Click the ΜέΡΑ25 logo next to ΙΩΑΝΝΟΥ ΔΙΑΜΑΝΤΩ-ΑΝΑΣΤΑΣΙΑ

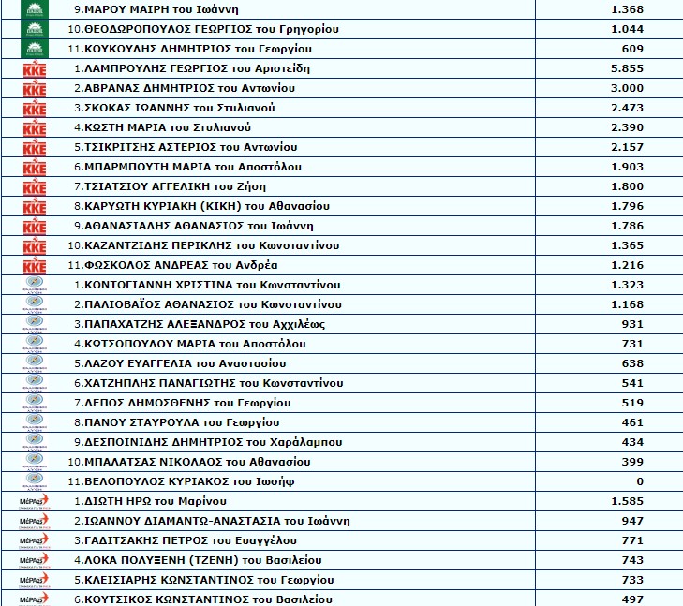coord(35,522)
